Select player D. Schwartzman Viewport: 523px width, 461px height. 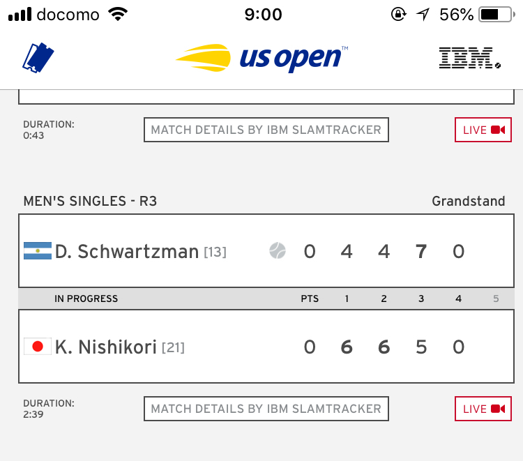coord(127,251)
